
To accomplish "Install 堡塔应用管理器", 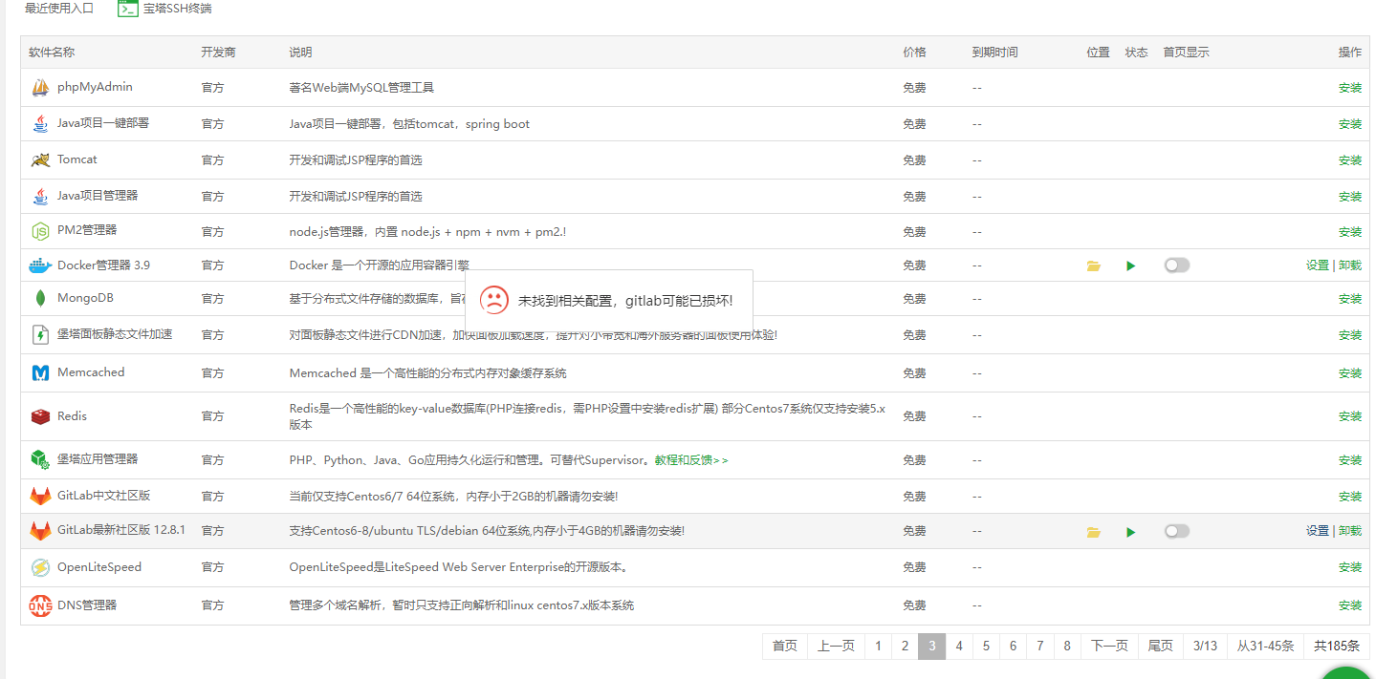I will coord(1350,460).
